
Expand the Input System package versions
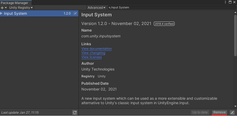pos(2,13)
